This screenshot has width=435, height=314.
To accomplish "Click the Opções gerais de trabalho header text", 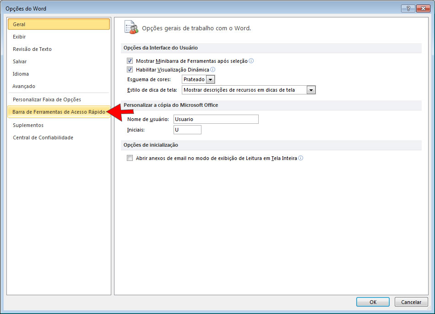I will coord(196,28).
